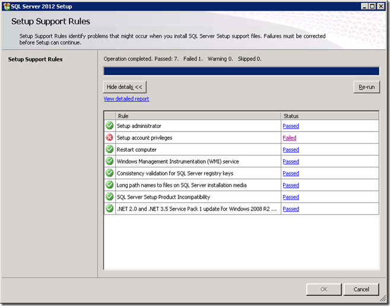Viewport: 390px width, 306px height.
Task: Sort by the Rule column header
Action: pos(198,116)
